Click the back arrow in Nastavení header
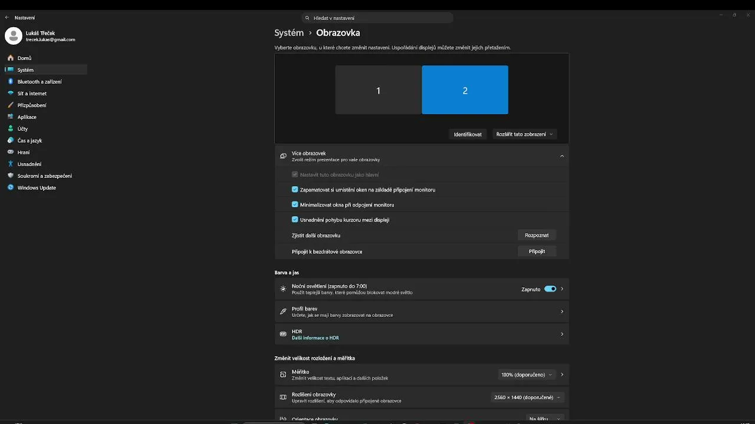 [x=7, y=18]
